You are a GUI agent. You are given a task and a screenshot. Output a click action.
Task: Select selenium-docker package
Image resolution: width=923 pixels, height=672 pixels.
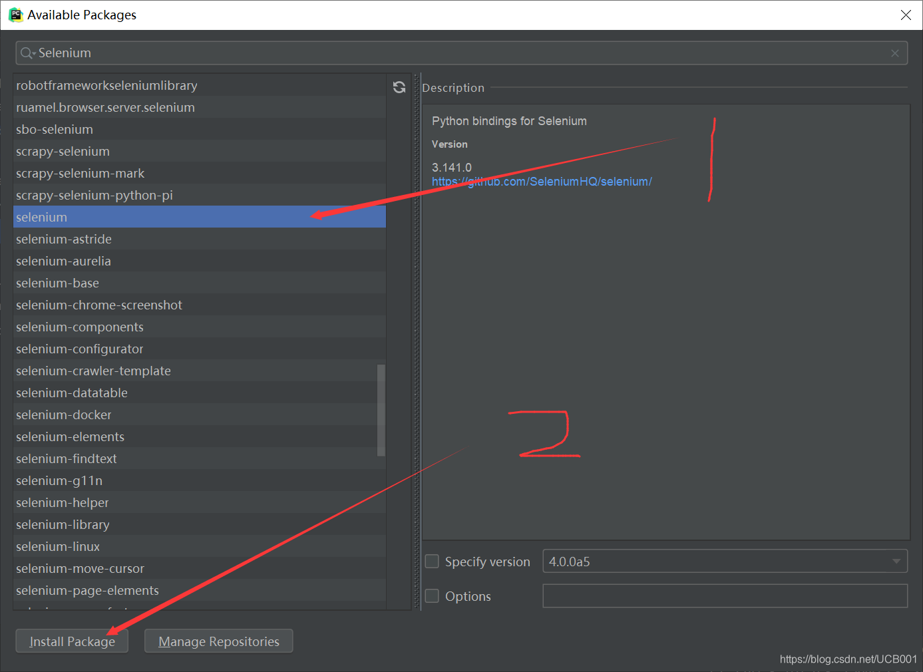(x=200, y=415)
